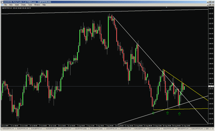Open the File menu
The height and width of the screenshot is (131, 215).
click(6, 5)
